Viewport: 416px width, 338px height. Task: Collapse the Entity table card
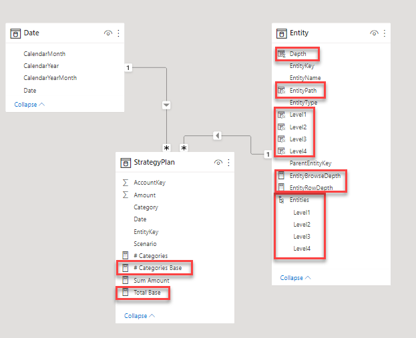(296, 278)
